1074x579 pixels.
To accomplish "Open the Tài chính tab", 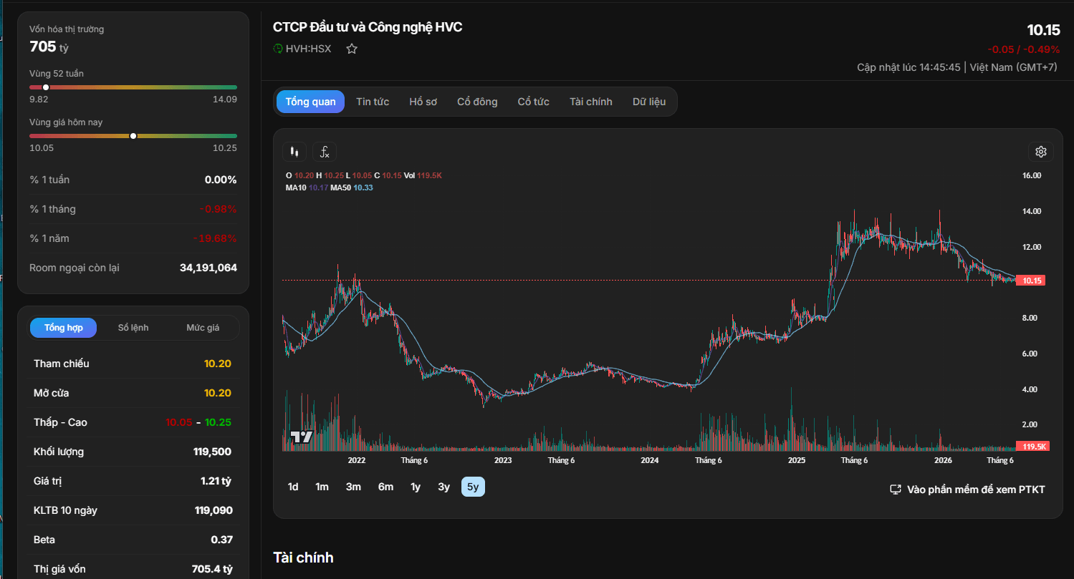I will click(591, 102).
